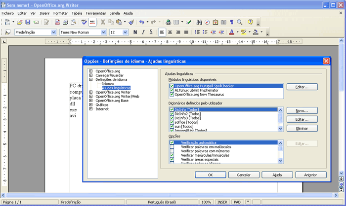Click the Undo arrow icon
346x206 pixels.
141,22
